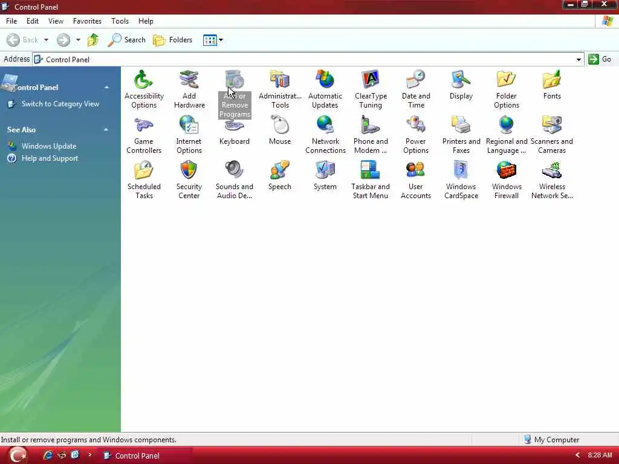
Task: Open Speech settings icon
Action: click(x=279, y=176)
